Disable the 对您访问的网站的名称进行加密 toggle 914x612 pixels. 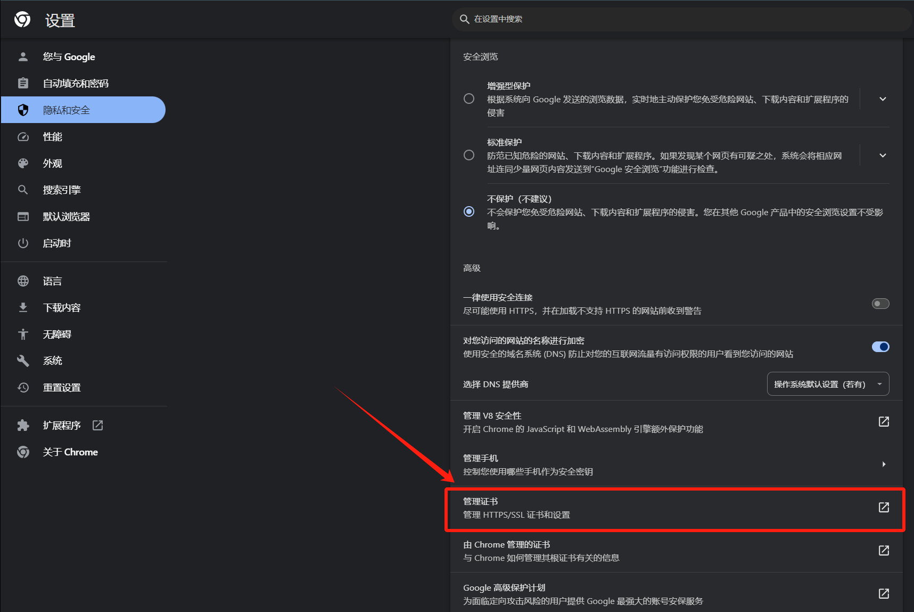[880, 347]
